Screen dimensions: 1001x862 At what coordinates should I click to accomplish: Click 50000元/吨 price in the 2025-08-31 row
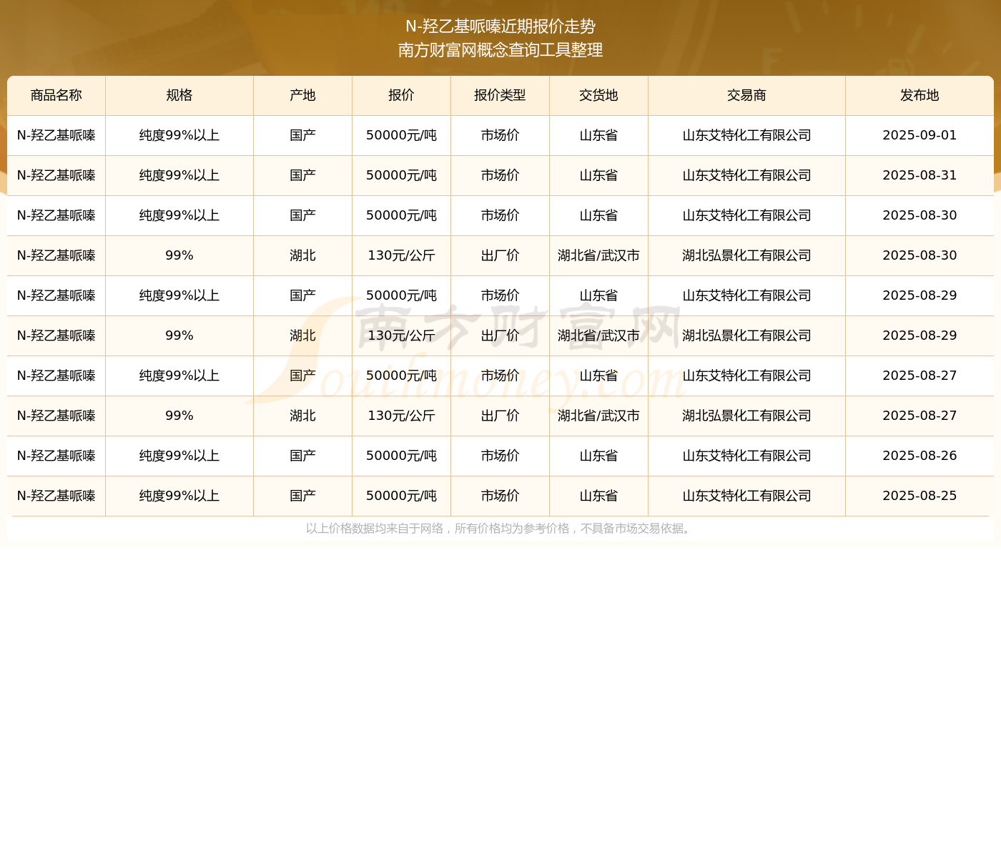pyautogui.click(x=402, y=175)
